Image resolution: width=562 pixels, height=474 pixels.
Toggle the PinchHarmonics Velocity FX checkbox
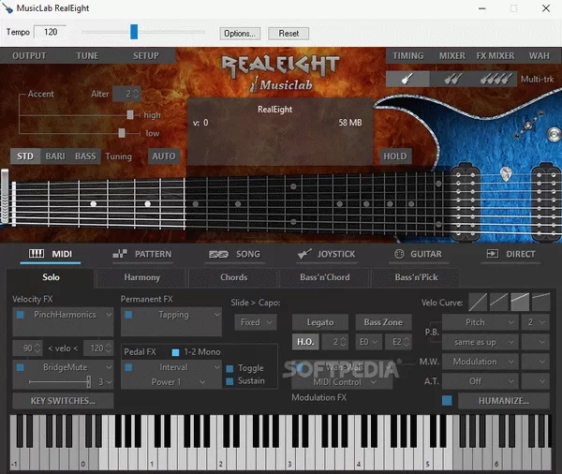[x=21, y=315]
